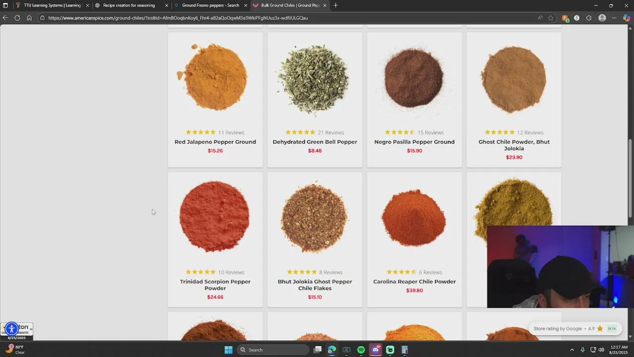Open the Windows Start menu
Screen dimensions: 634x357
(x=228, y=350)
